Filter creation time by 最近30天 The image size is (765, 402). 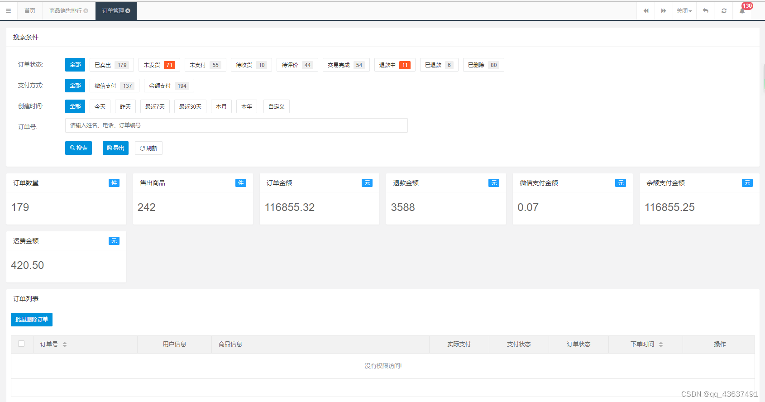[x=190, y=106]
